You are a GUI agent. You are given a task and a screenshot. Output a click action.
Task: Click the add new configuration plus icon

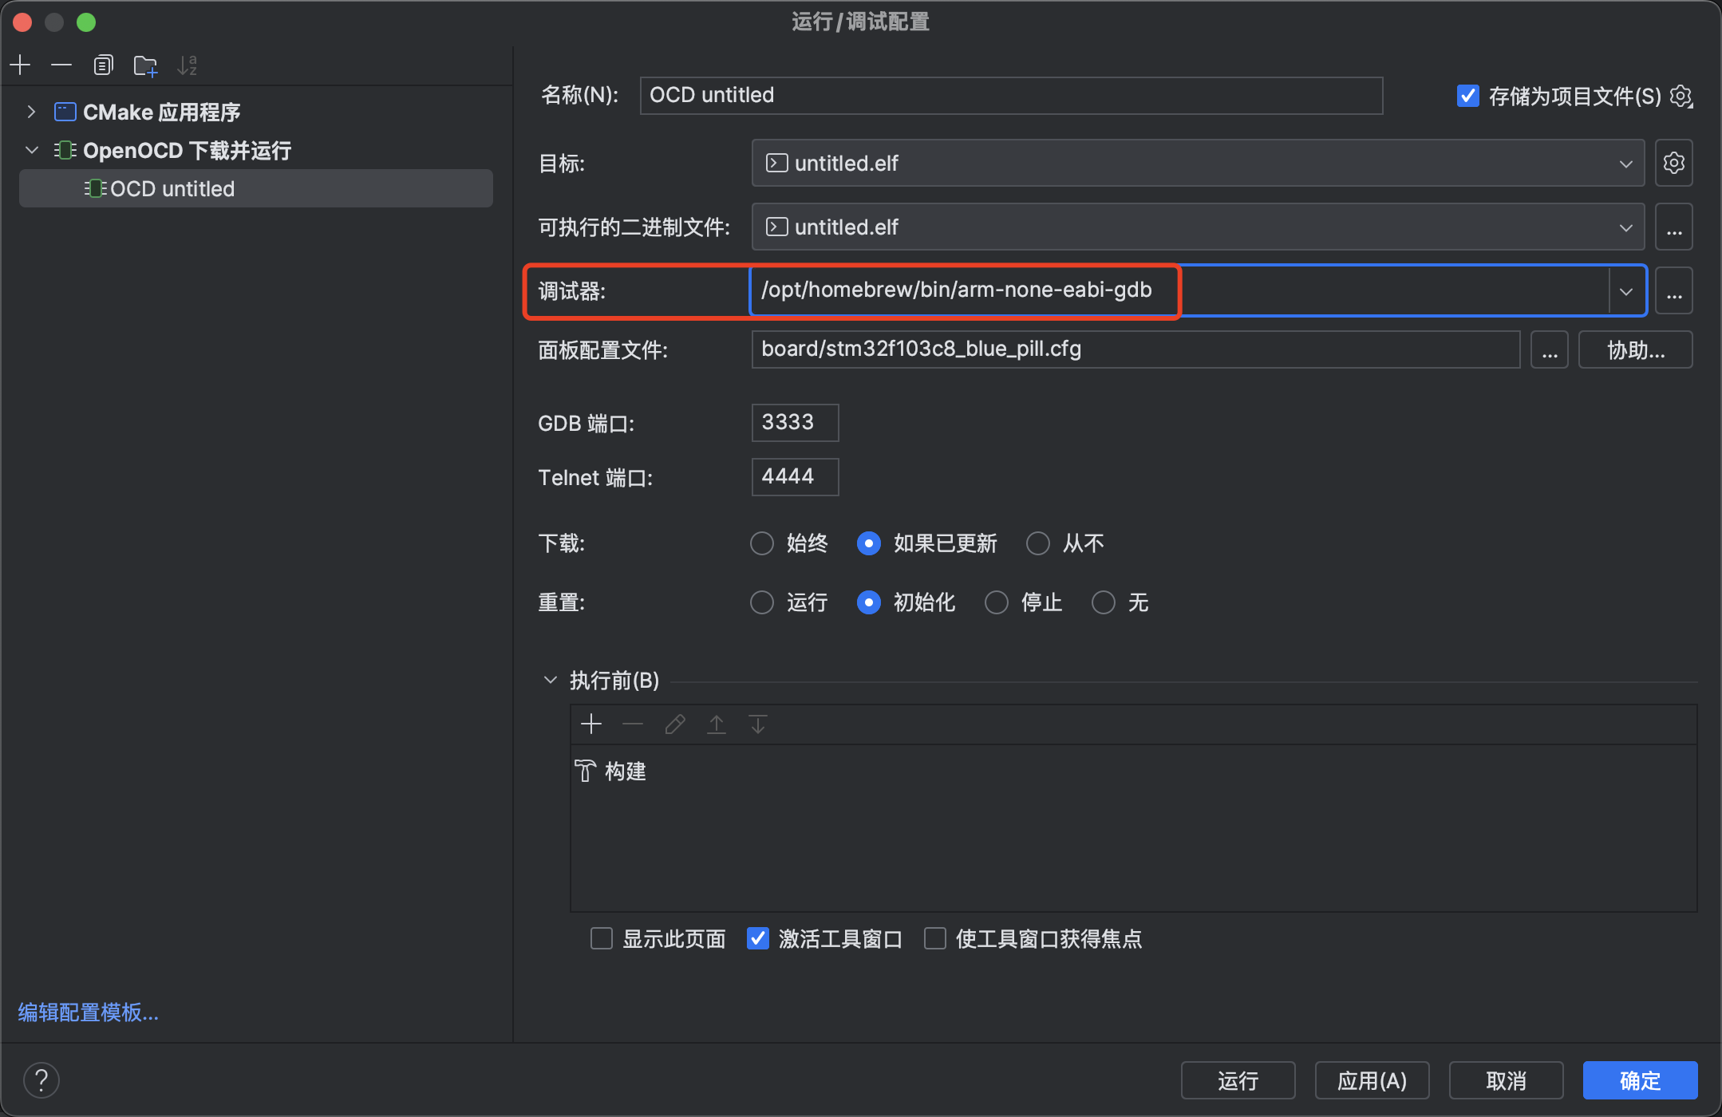[21, 65]
